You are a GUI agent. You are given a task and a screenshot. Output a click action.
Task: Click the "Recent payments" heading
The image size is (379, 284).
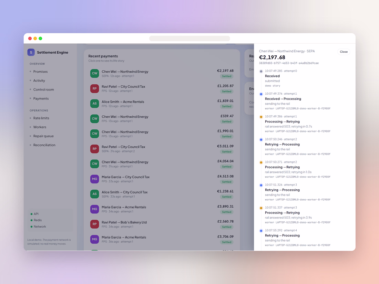[103, 56]
